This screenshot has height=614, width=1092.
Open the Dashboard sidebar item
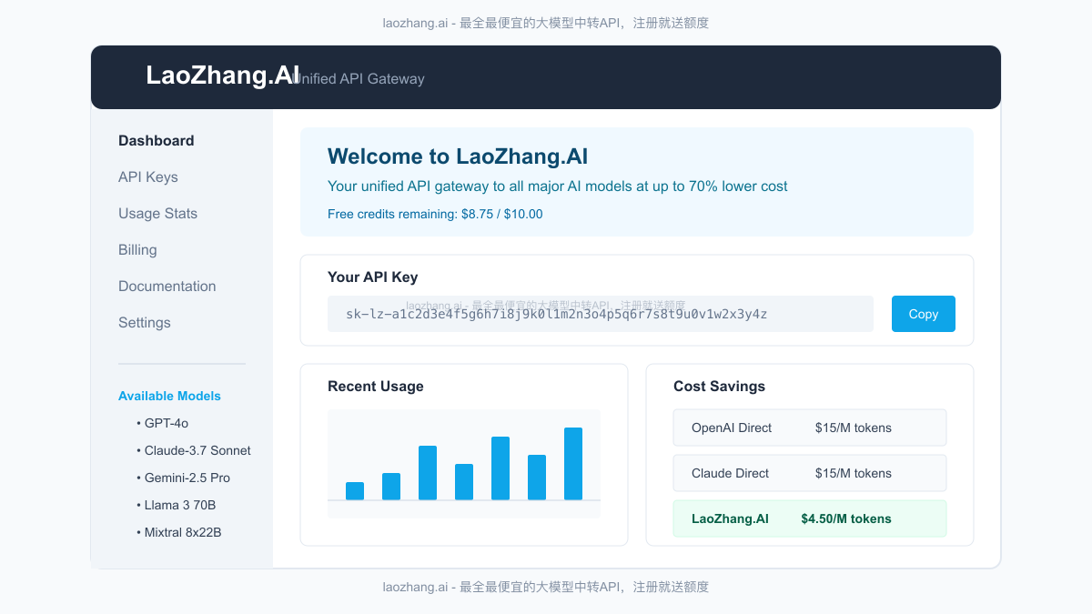[x=156, y=141]
